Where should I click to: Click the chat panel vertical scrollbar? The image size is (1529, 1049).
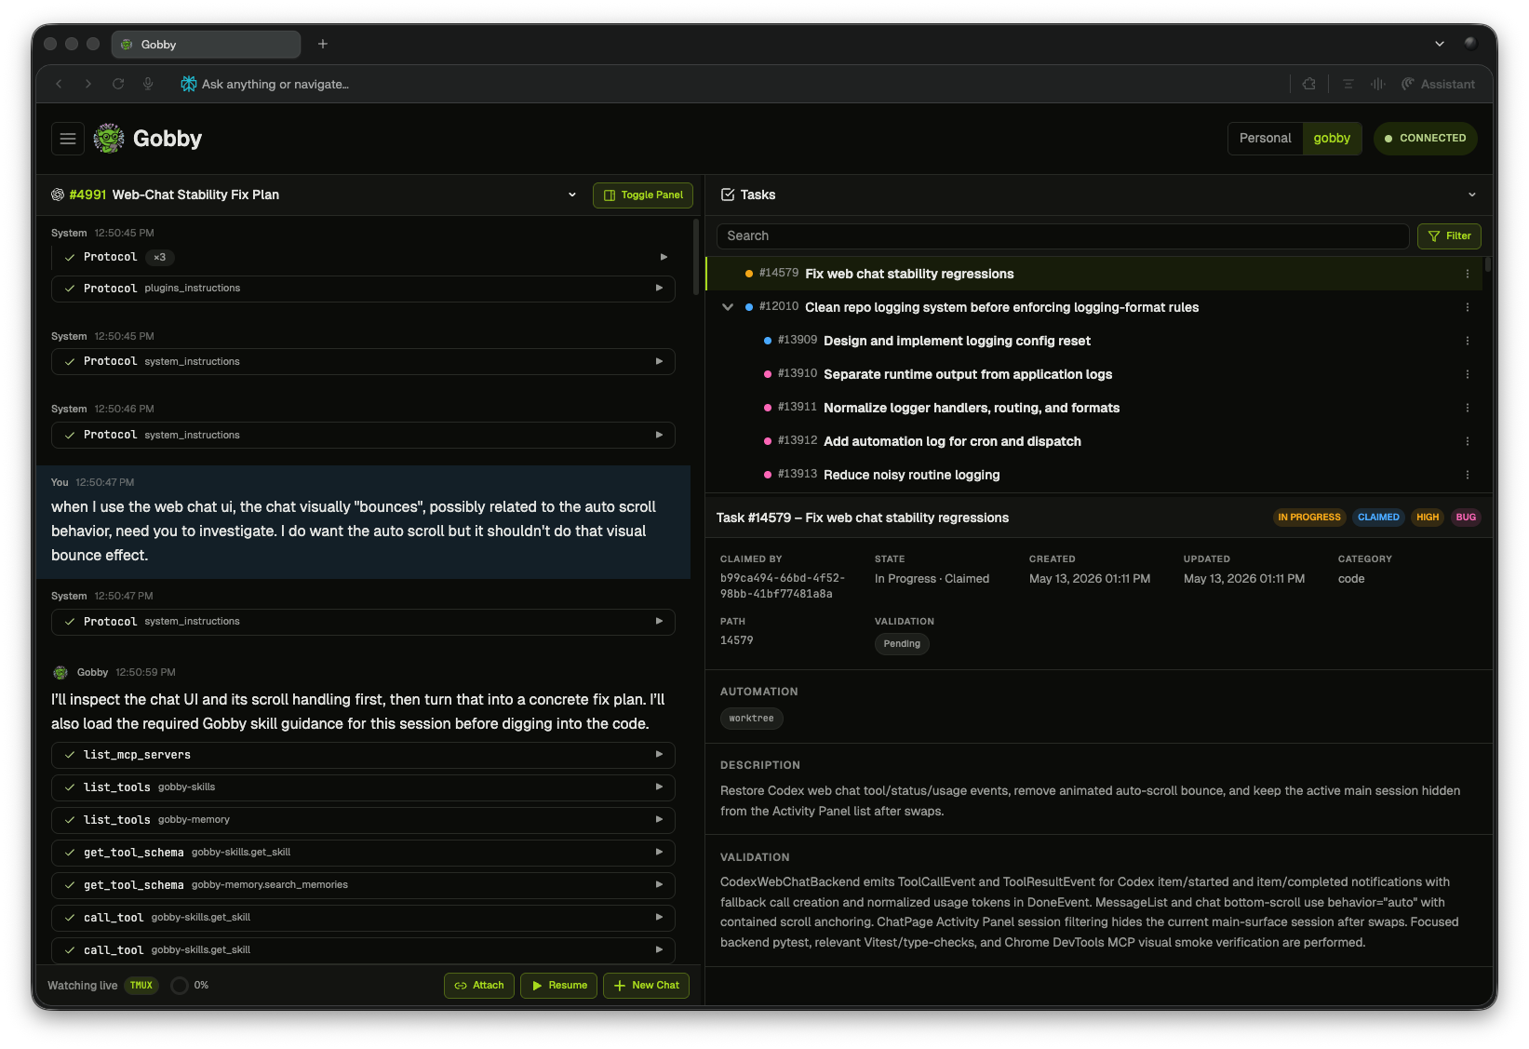[695, 258]
